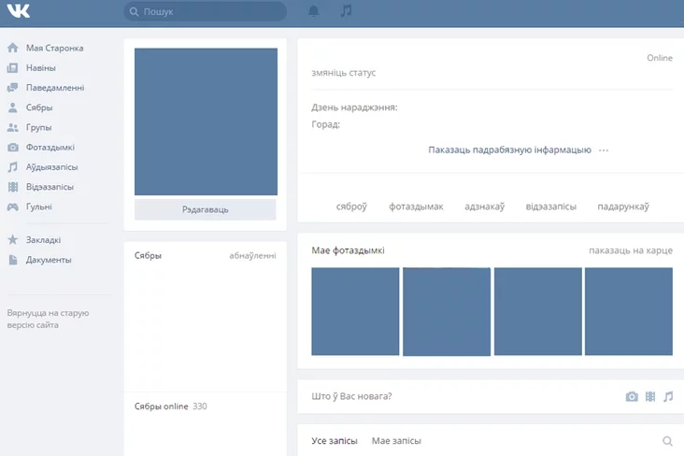Screen dimensions: 684x456
Task: Open the first photo thumbnail in Мае фотаздымкі
Action: tap(355, 311)
